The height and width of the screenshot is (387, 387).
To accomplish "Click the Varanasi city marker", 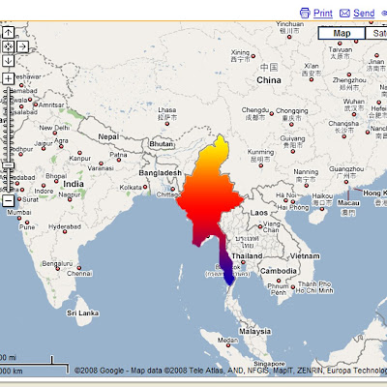I will [101, 164].
